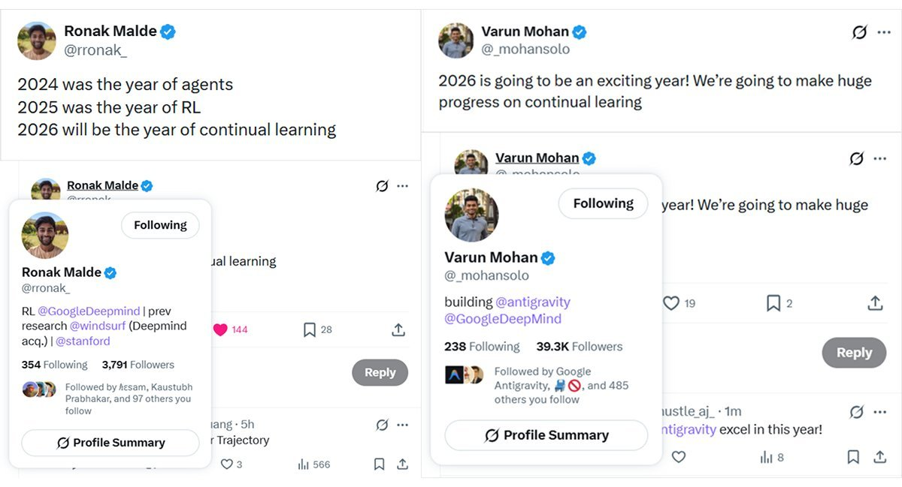Open Profile Summary on Varun Mohan's card

click(546, 435)
